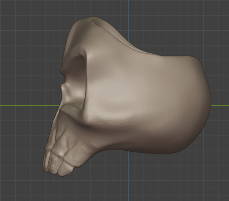Click the skull's nasal cavity area
The image size is (229, 201).
coord(66,89)
